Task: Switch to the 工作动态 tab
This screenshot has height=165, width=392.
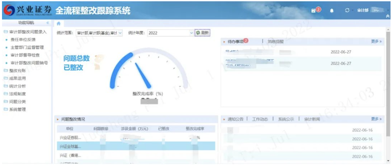Action: point(260,119)
